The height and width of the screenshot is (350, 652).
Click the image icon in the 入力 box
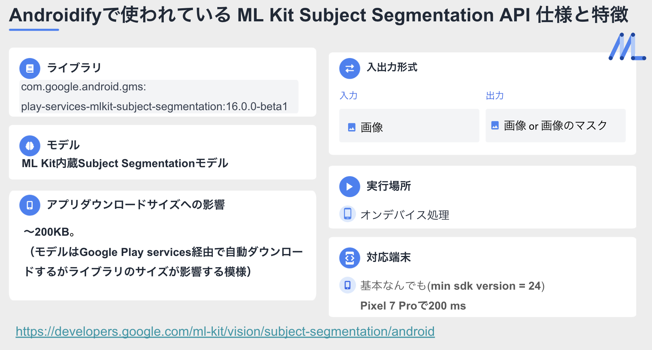351,127
